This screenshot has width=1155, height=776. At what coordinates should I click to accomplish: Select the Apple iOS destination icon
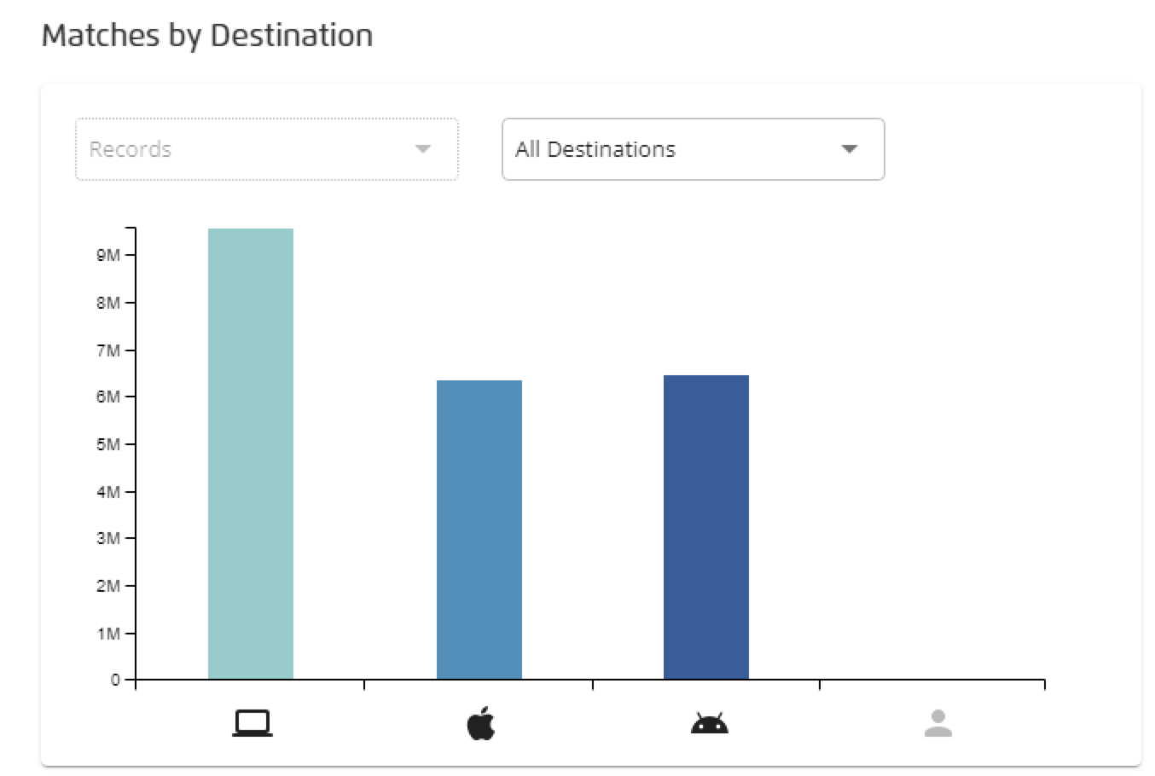pyautogui.click(x=481, y=724)
